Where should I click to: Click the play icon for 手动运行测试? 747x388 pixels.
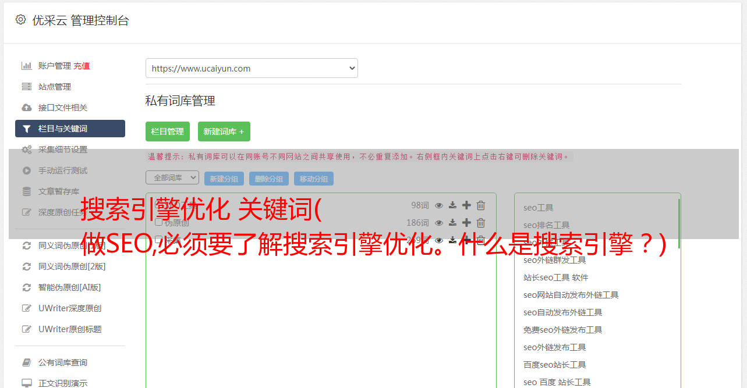pos(26,170)
